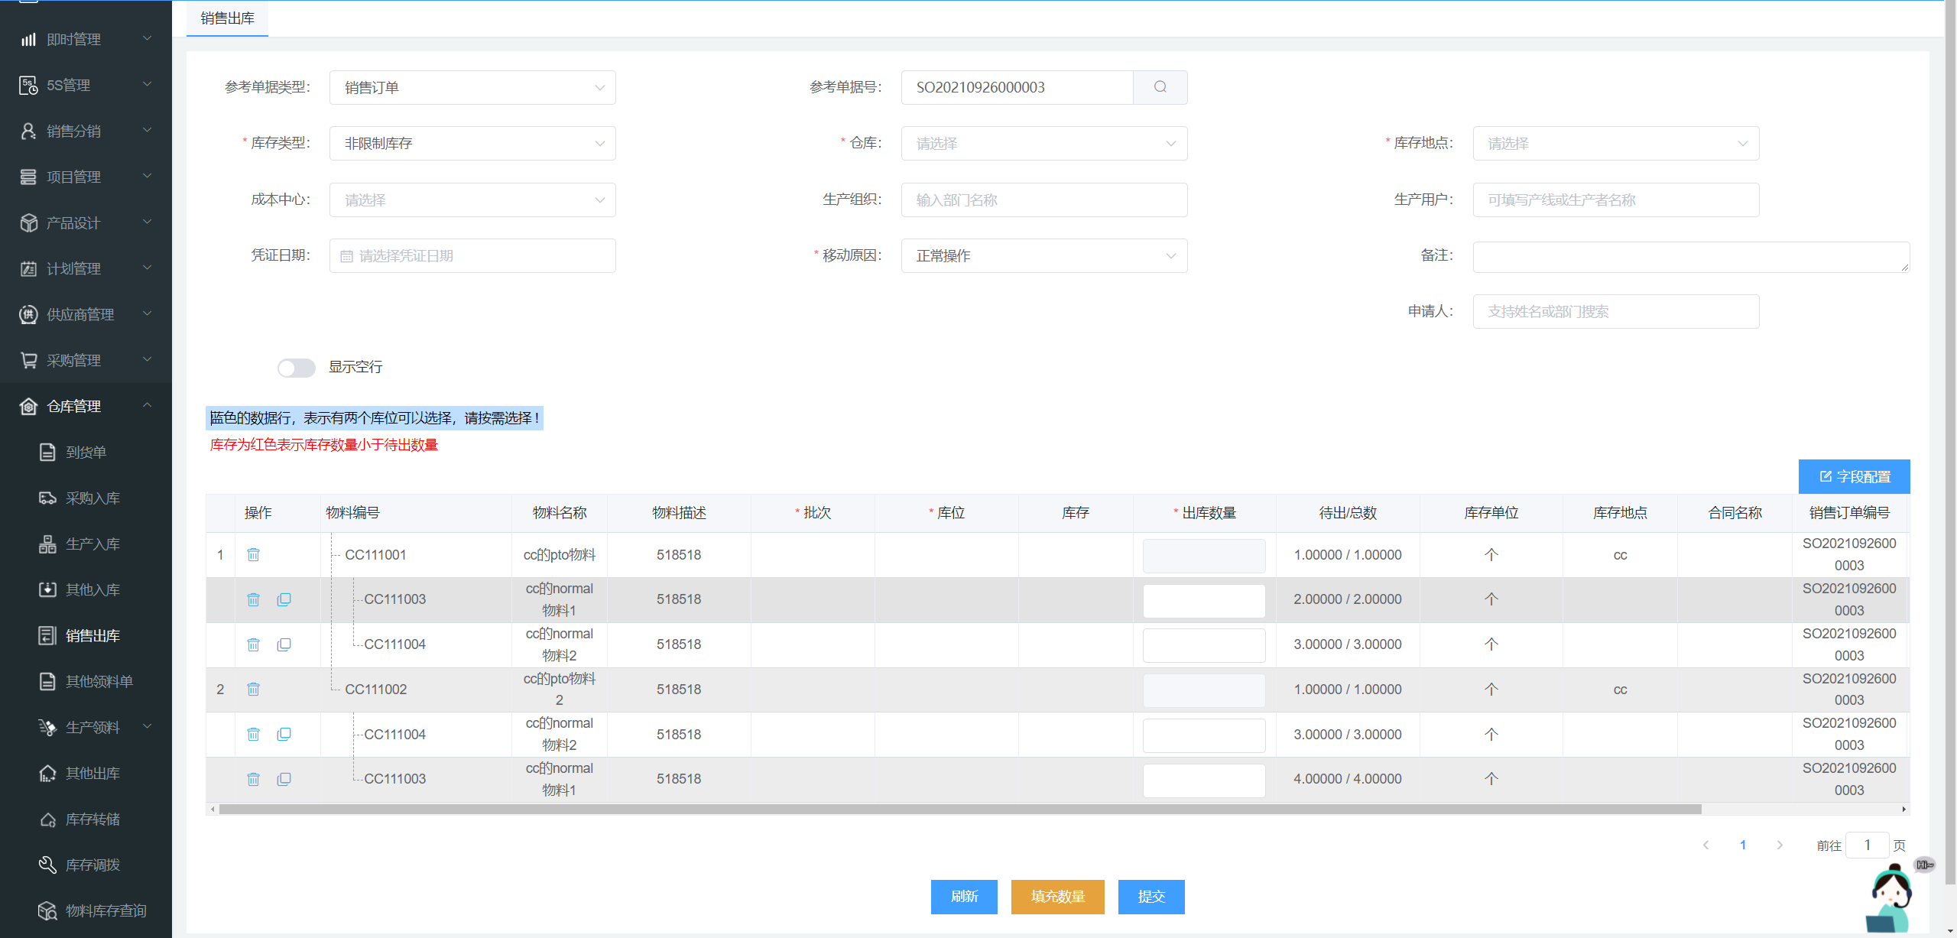Expand the 库存地点 select box
Image resolution: width=1957 pixels, height=938 pixels.
click(1615, 144)
